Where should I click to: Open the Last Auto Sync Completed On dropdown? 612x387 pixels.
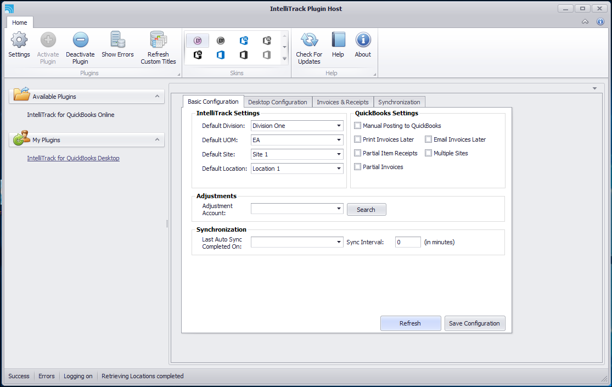pyautogui.click(x=339, y=242)
